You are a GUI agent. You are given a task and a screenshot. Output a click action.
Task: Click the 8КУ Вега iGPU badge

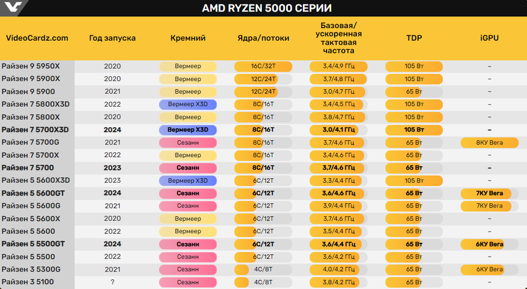(489, 143)
